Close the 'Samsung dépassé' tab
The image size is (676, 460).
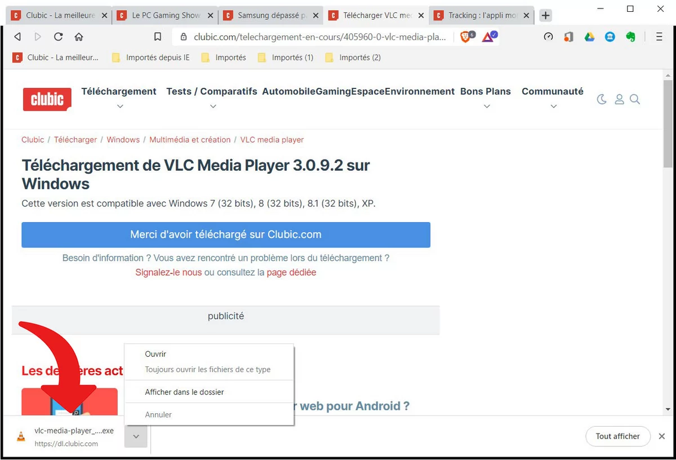[315, 16]
